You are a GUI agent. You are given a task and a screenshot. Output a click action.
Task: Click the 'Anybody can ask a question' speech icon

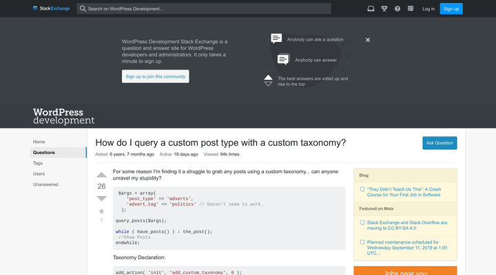pyautogui.click(x=276, y=38)
